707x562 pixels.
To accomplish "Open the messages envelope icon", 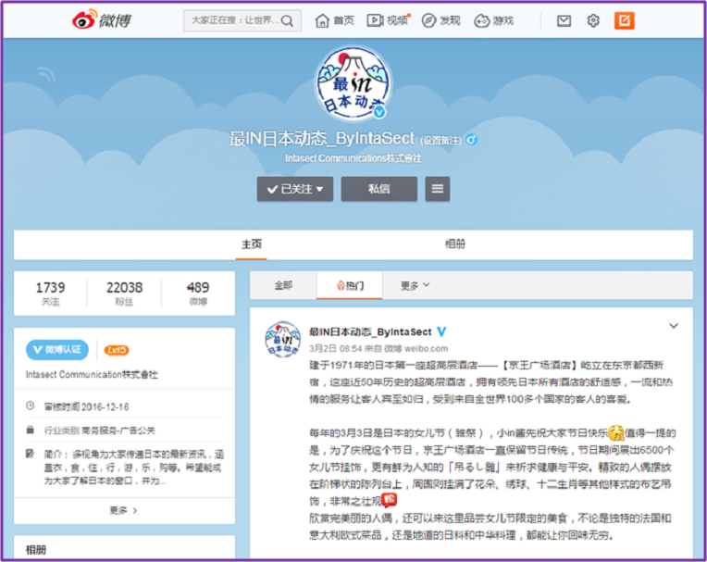I will click(x=564, y=20).
